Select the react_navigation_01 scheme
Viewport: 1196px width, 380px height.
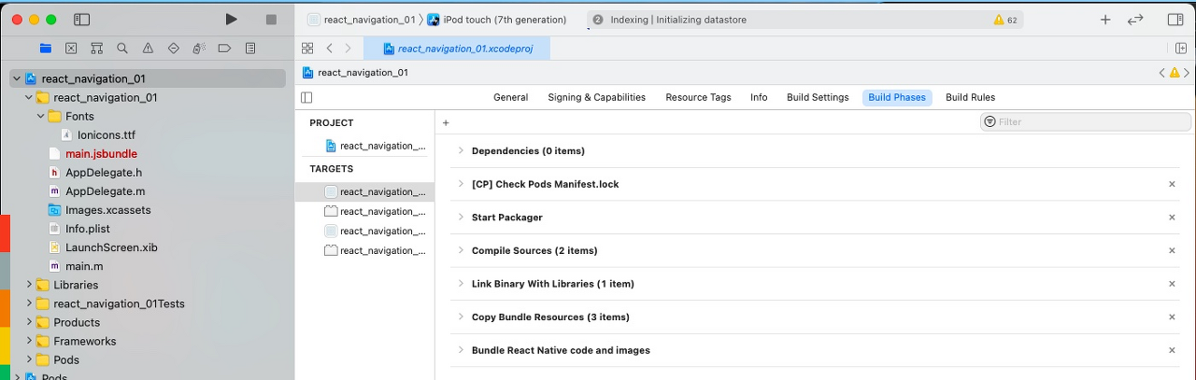coord(361,20)
